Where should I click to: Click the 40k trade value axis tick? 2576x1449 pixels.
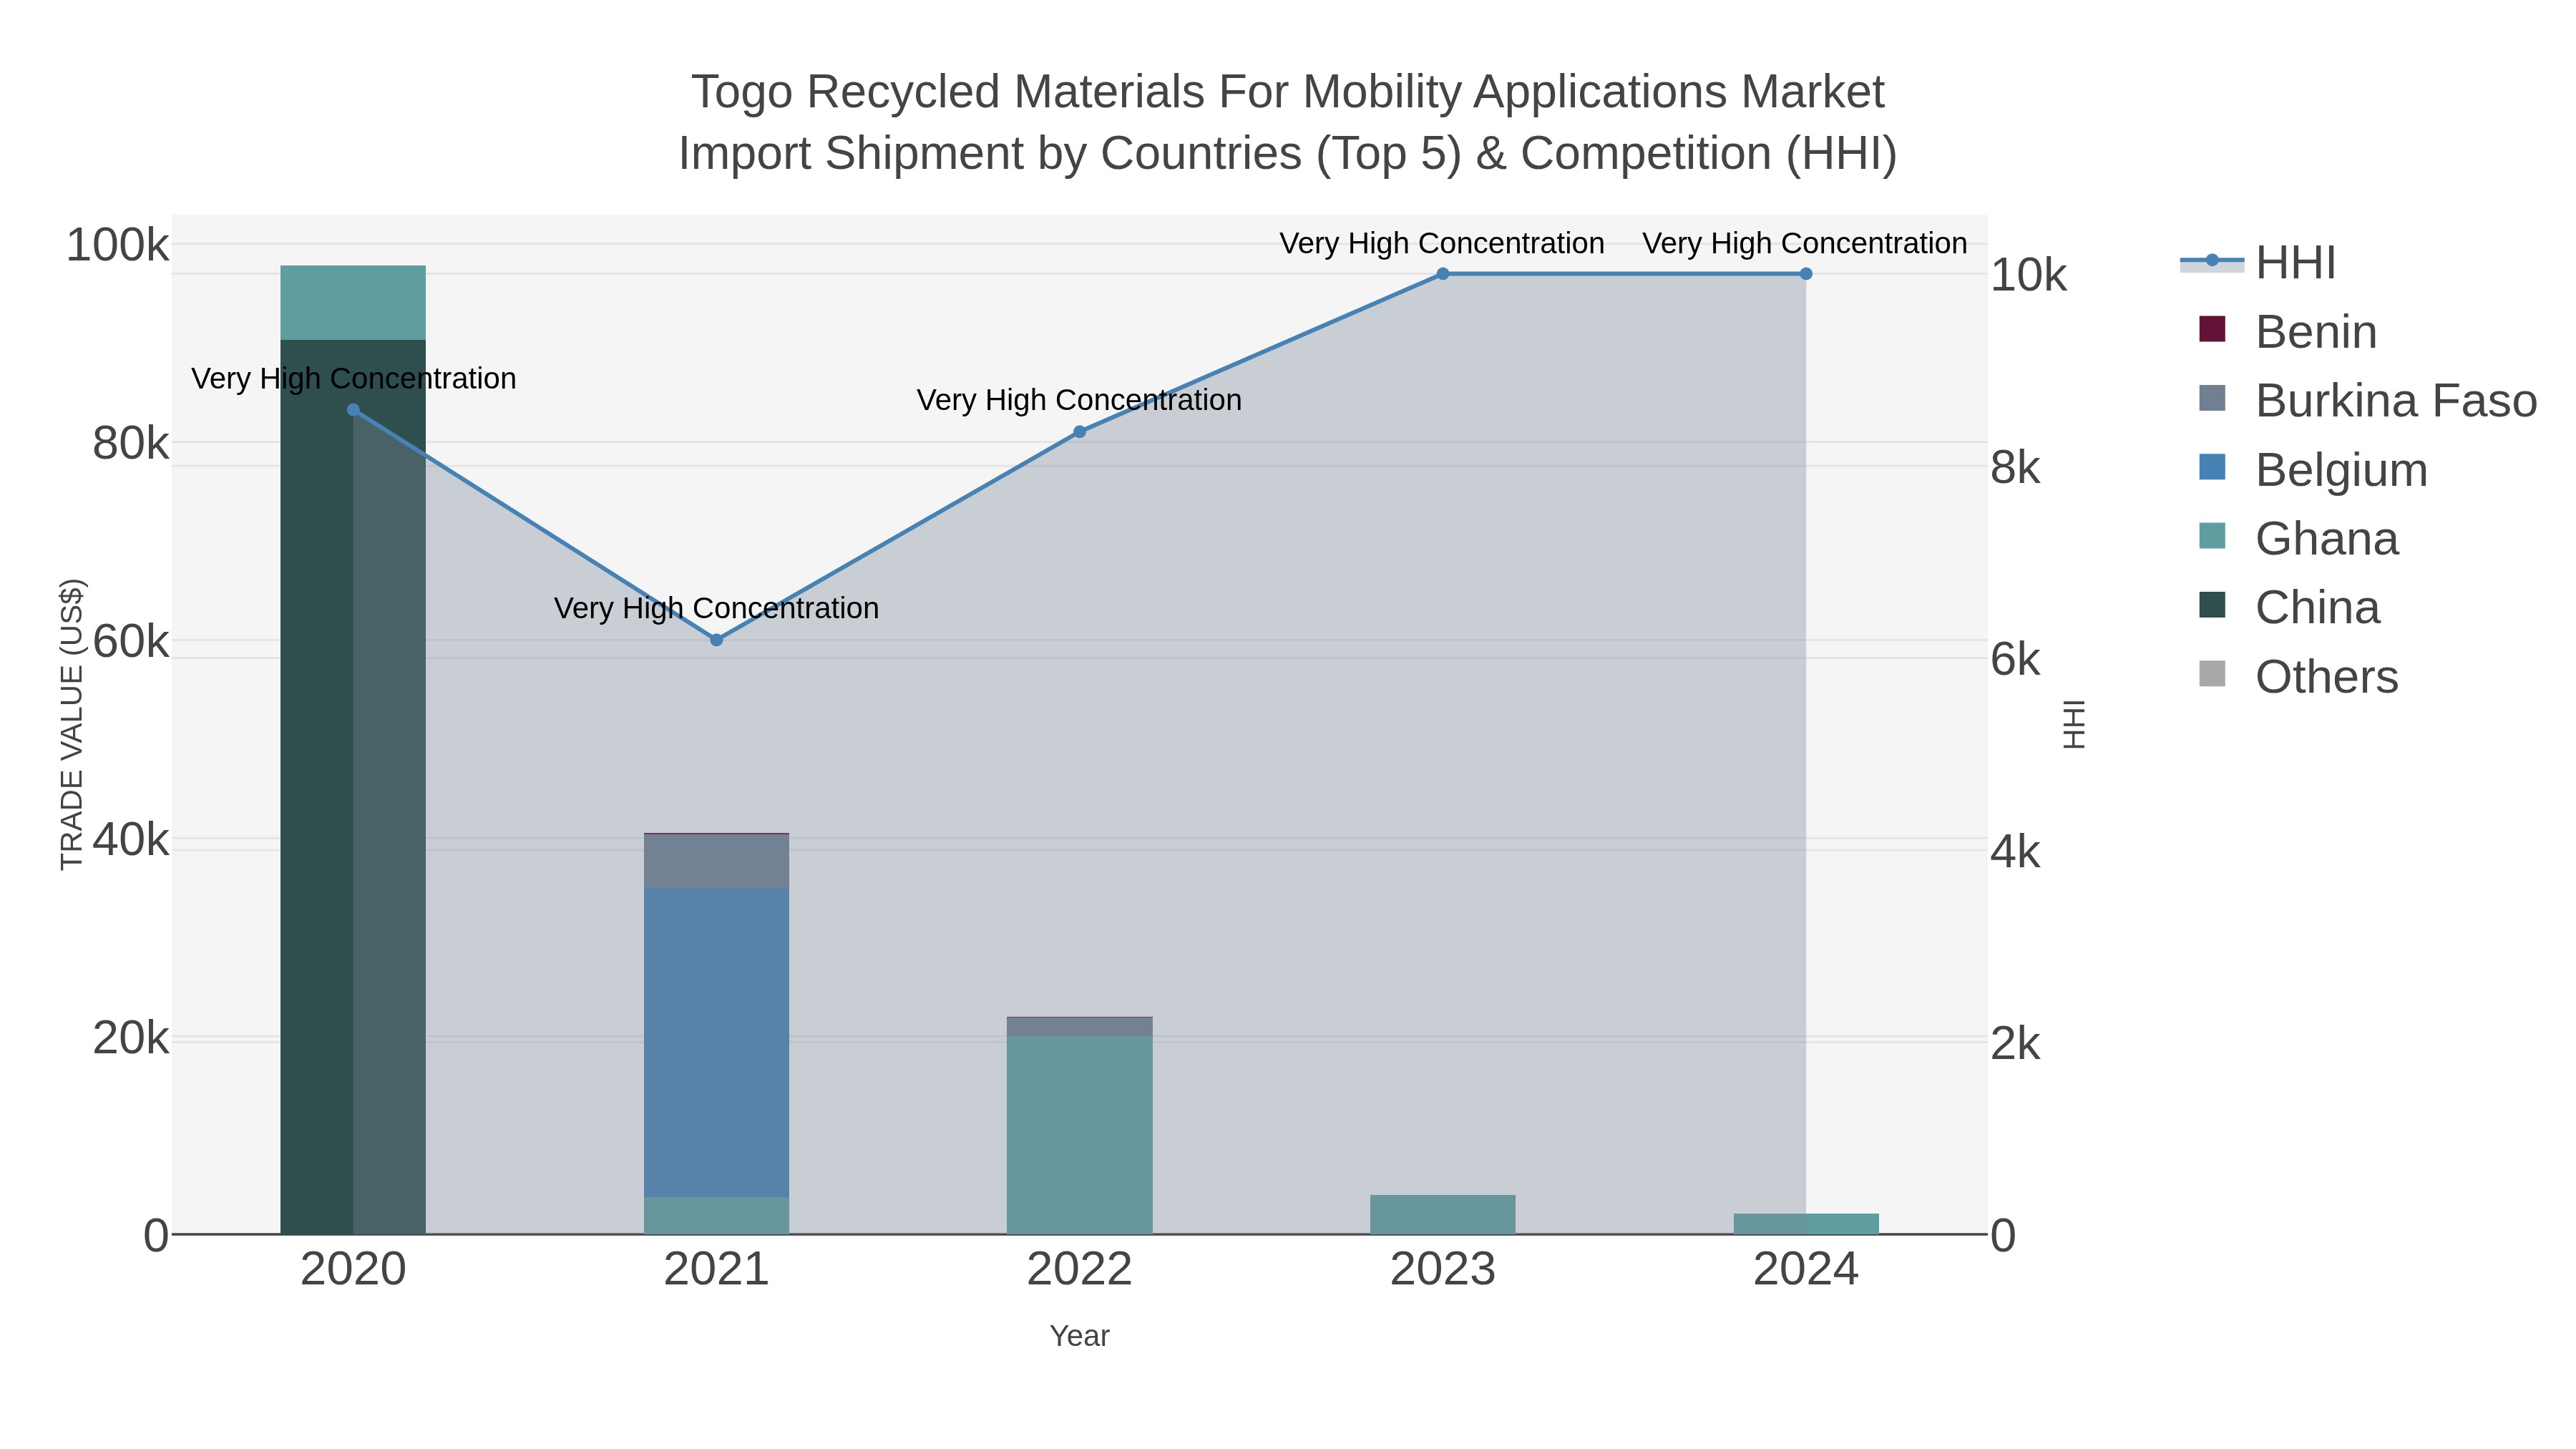[131, 840]
